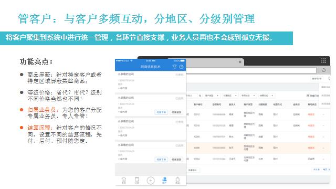Image resolution: width=336 pixels, height=189 pixels.
Task: Click the 联系人 column header
Action: pyautogui.click(x=232, y=104)
